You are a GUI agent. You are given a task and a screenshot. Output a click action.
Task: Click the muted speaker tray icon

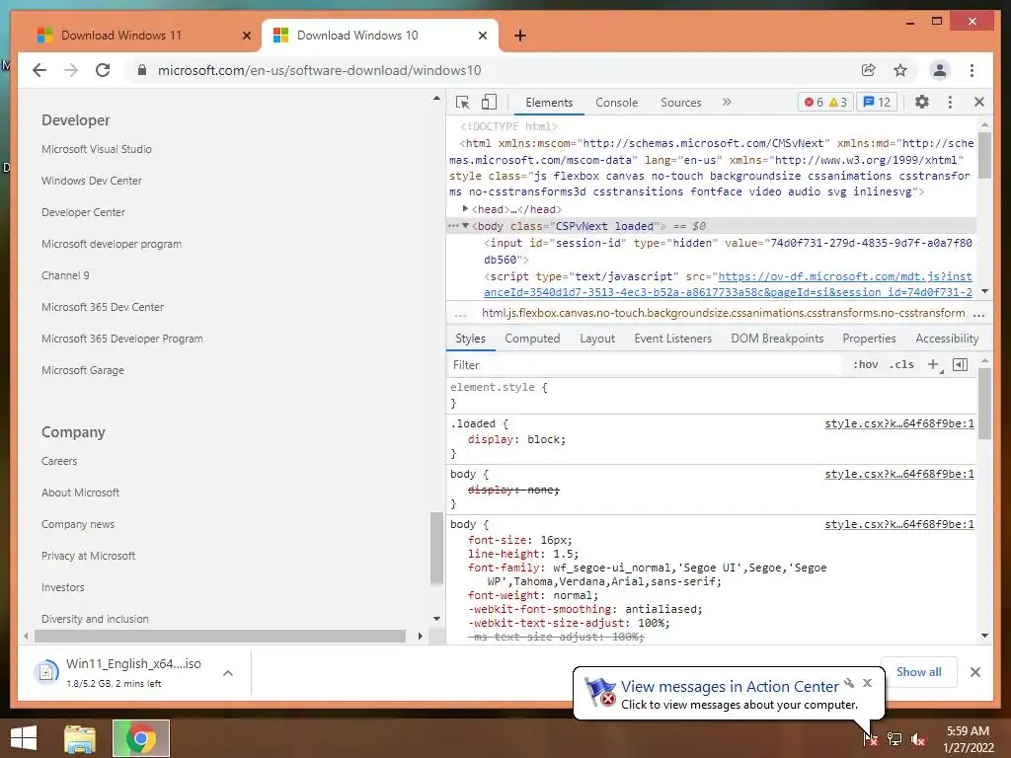tap(918, 738)
